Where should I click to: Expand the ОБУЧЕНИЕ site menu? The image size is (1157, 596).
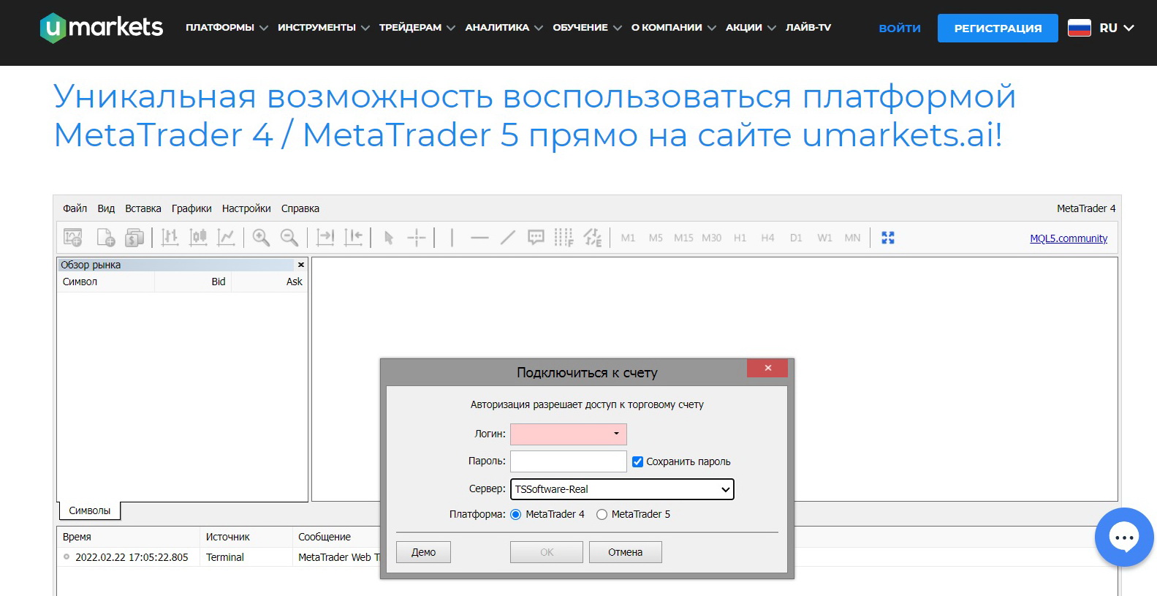point(588,28)
